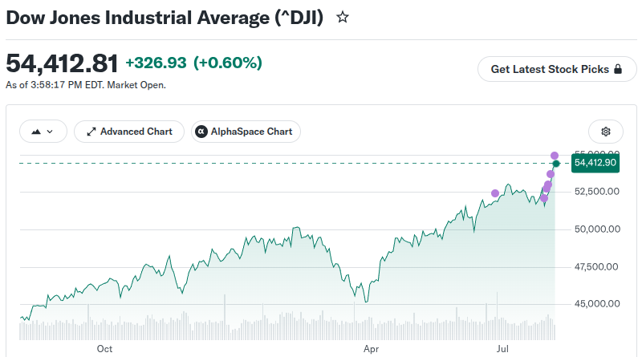Click the Dow Jones Industrial Average title
Screen dimensions: 638x357
(x=165, y=18)
